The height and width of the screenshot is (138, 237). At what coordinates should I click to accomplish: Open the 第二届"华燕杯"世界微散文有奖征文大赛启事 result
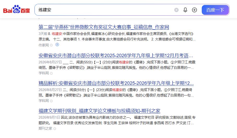[x=104, y=27]
